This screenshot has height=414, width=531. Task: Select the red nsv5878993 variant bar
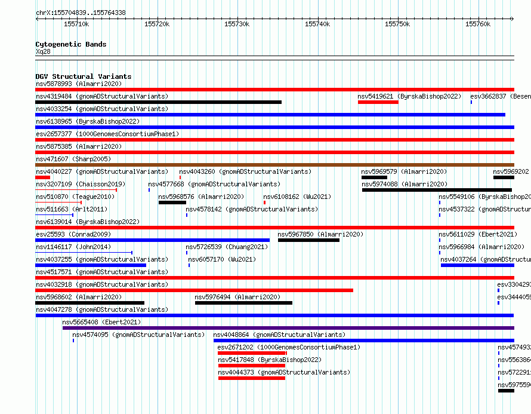coord(274,90)
